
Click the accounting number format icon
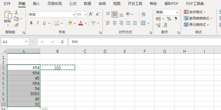tap(158, 19)
